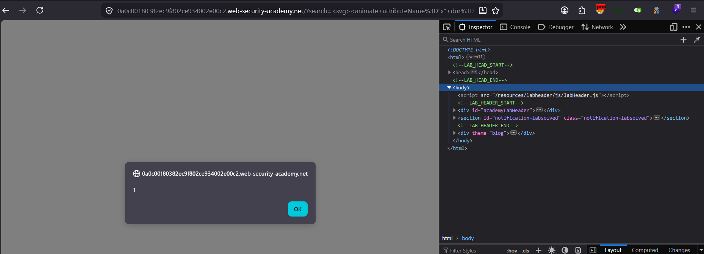Toggle the .cls classes panel
704x254 pixels.
tap(526, 250)
